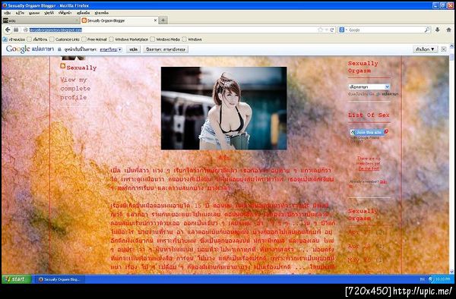This screenshot has width=456, height=299.
Task: Click the List Of Sex sidebar heading
Action: (x=369, y=115)
